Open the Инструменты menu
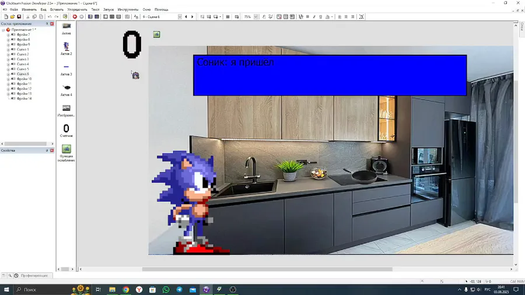 point(128,10)
